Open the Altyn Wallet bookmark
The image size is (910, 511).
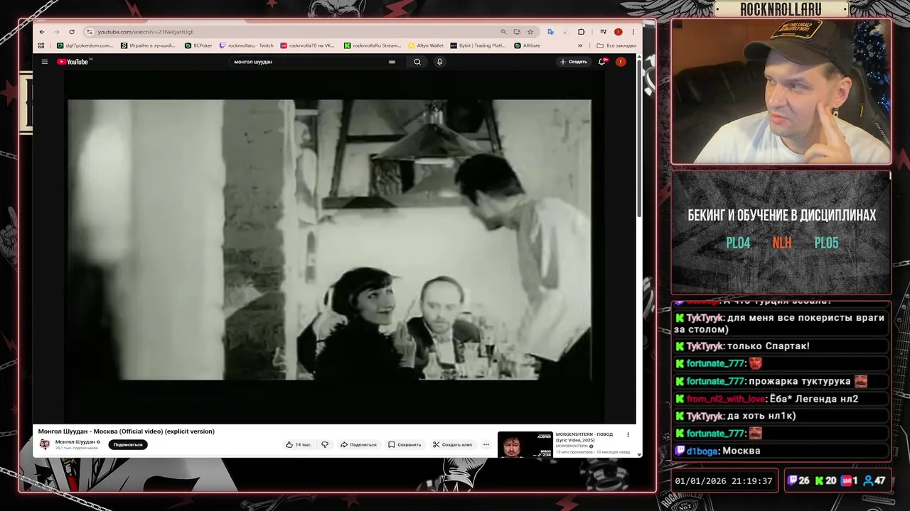click(x=426, y=45)
